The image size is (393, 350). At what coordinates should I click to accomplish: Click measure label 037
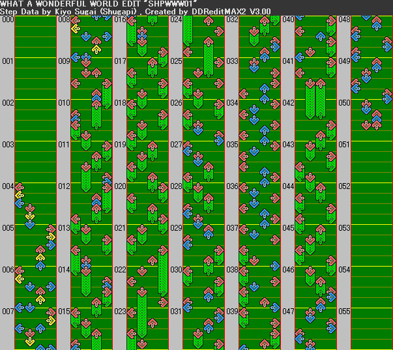click(x=232, y=228)
